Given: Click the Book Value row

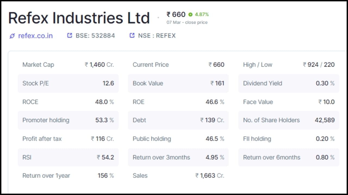Looking at the screenshot, I should coord(178,83).
